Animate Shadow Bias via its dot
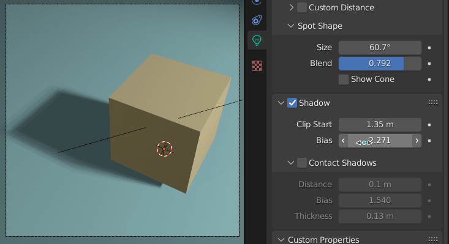This screenshot has height=244, width=449. point(429,141)
